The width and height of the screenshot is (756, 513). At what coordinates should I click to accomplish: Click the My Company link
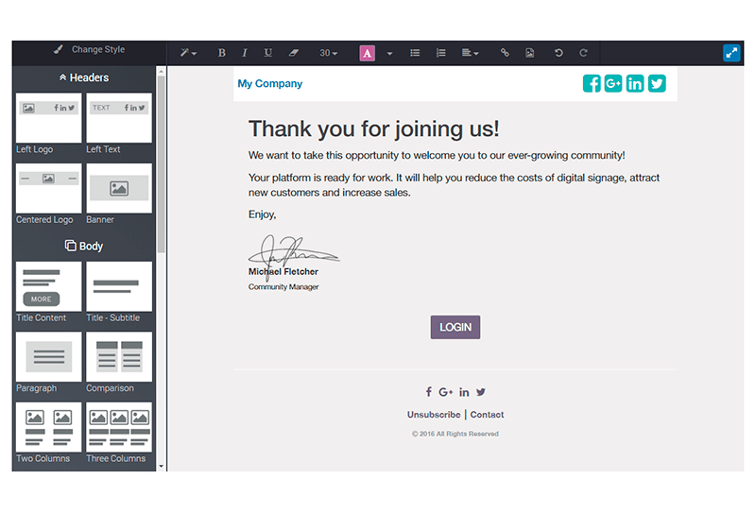[270, 83]
